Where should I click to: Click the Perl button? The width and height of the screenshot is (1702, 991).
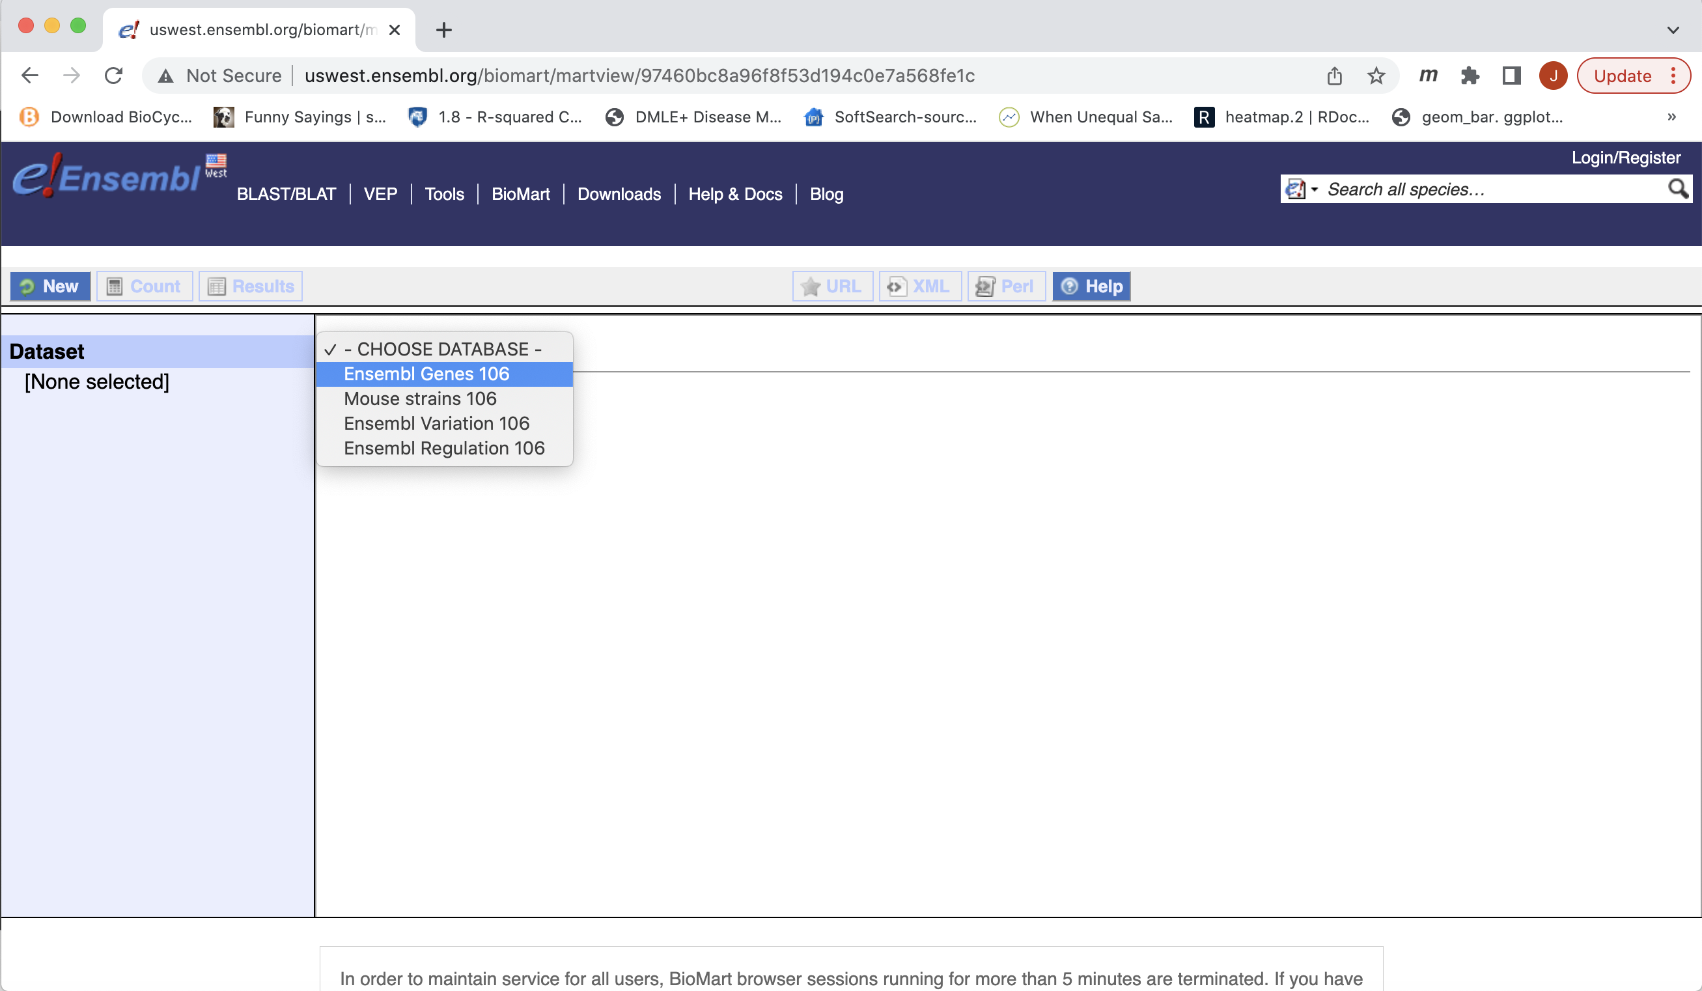[x=1007, y=286]
